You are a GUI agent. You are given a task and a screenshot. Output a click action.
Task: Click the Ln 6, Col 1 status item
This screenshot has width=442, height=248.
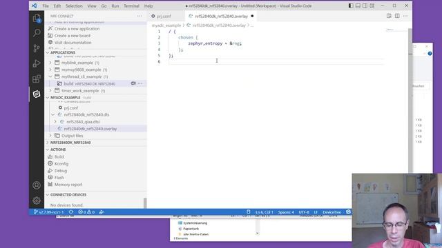(264, 212)
